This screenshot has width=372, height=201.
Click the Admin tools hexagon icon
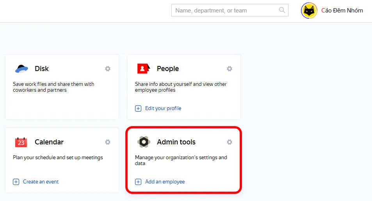pos(144,142)
